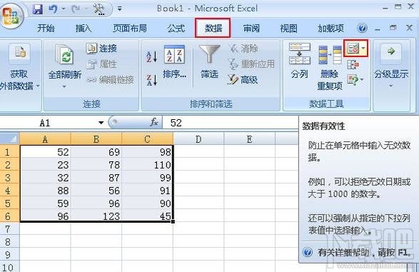Screen dimensions: 419x272
Task: Select column C header
Action: coord(147,139)
